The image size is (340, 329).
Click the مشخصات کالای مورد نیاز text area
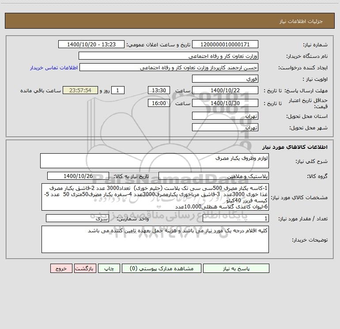[155, 197]
